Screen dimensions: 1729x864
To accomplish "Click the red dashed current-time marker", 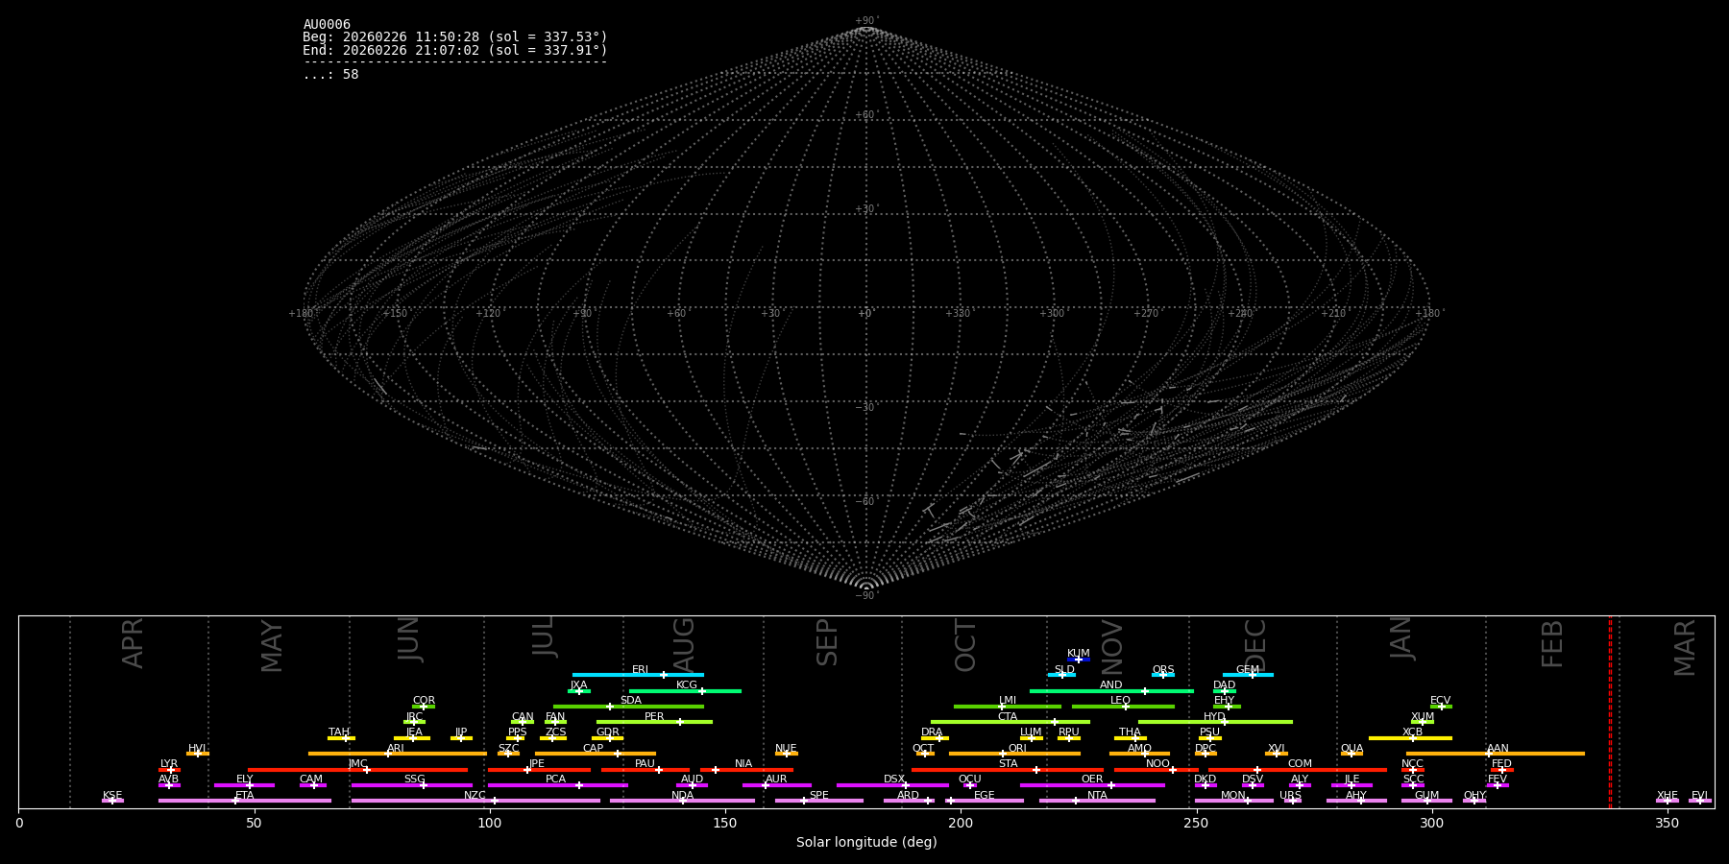I will pyautogui.click(x=1611, y=711).
